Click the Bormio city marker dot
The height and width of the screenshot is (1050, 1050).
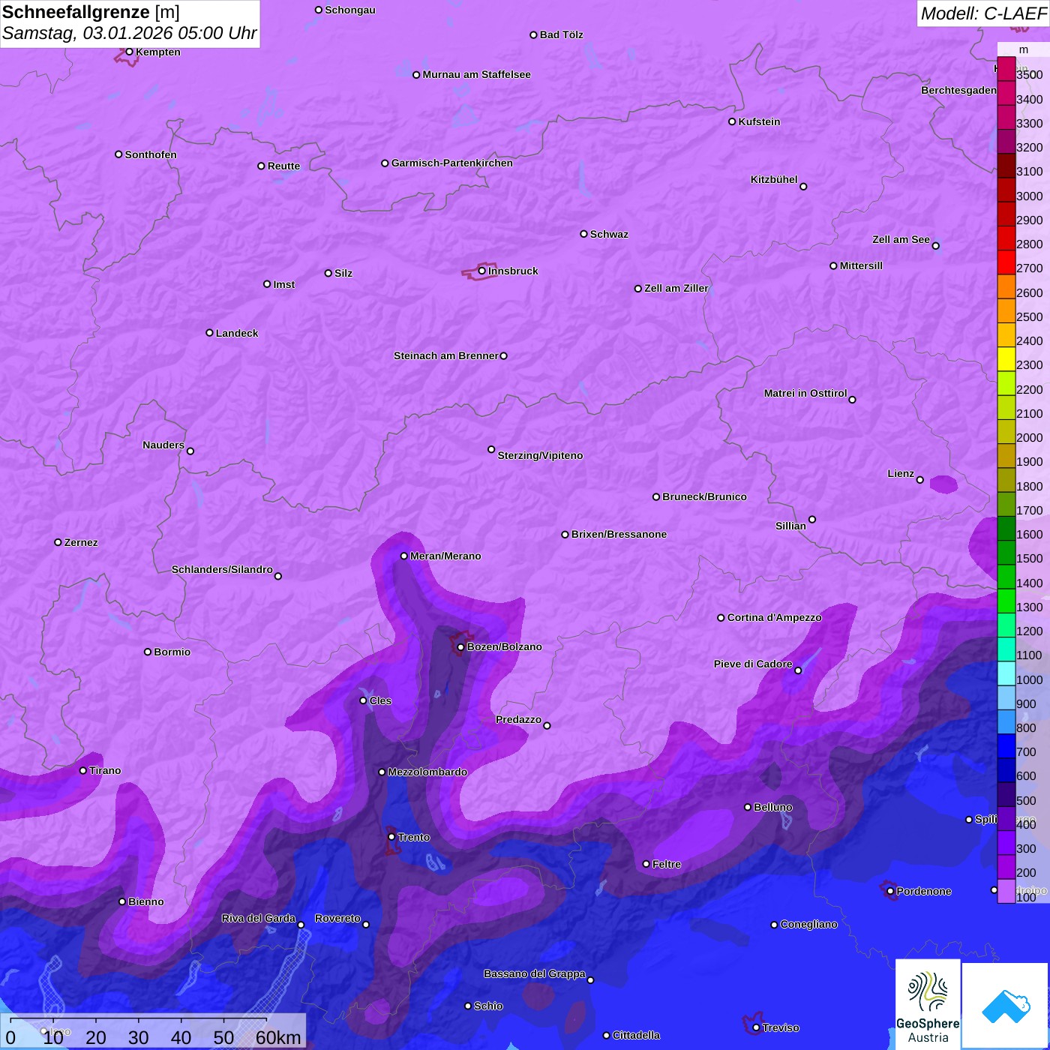[148, 652]
